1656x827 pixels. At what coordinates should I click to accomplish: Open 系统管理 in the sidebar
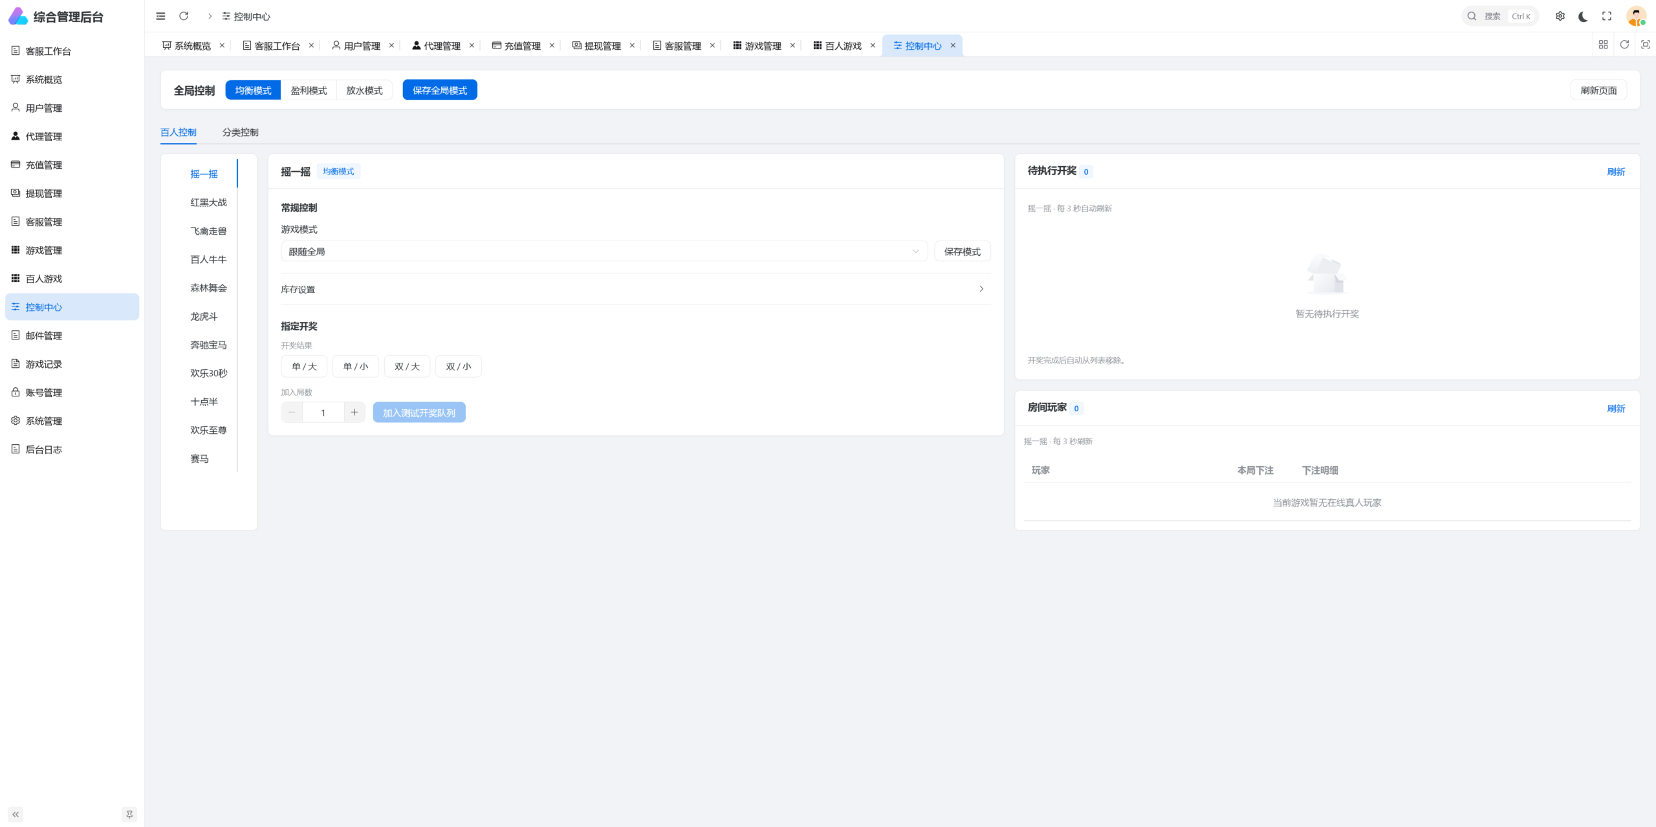tap(72, 421)
